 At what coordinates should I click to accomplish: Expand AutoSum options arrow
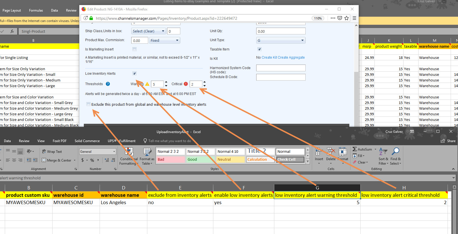click(x=375, y=149)
